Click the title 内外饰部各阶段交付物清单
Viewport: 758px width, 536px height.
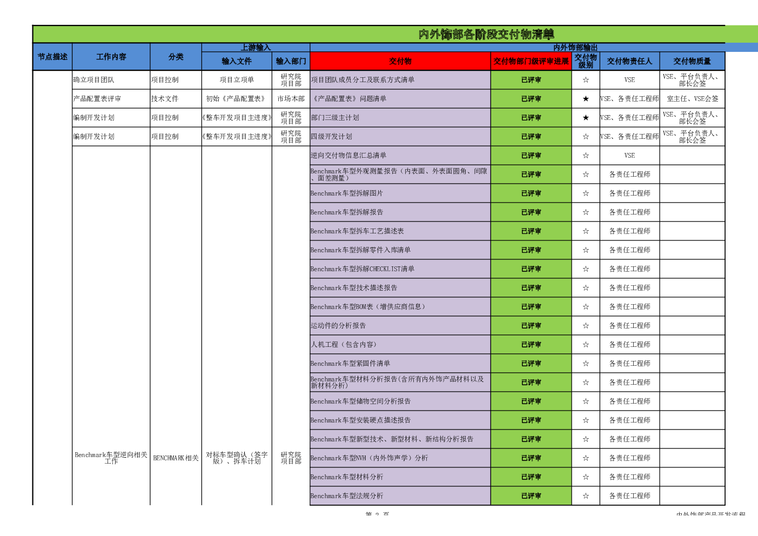[486, 34]
